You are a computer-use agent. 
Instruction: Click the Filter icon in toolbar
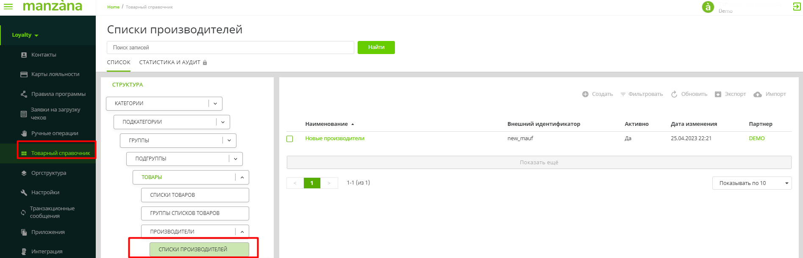tap(623, 94)
